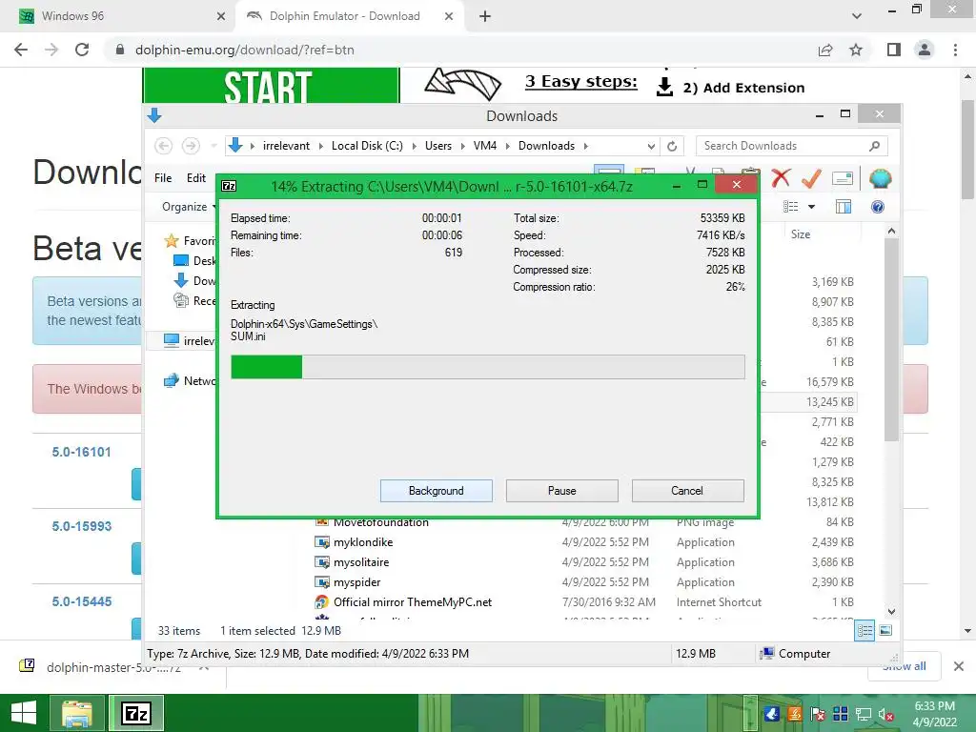Close the Dolphin Emulator tab
976x732 pixels.
pos(449,16)
